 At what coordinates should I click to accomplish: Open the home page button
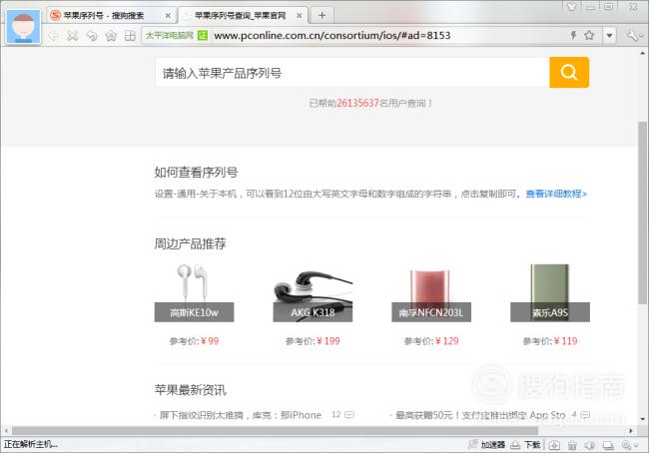111,36
